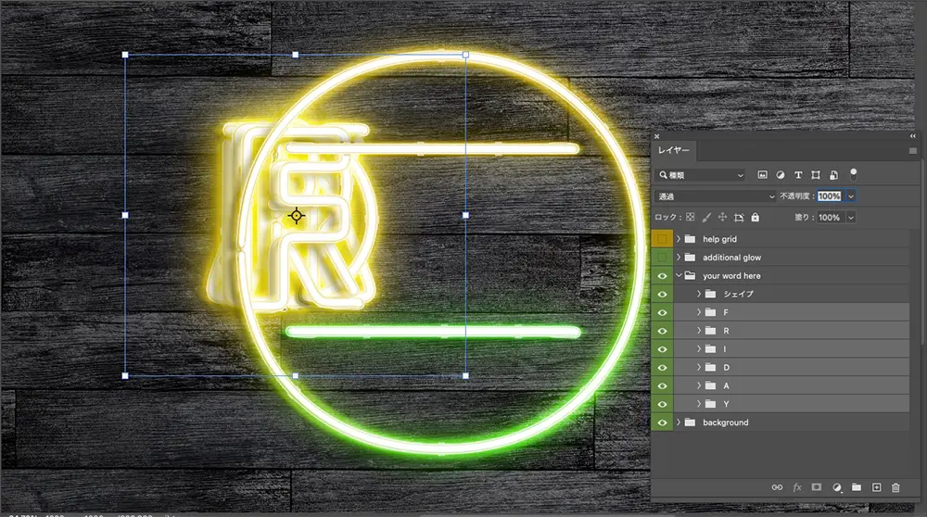The image size is (927, 517).
Task: Open the fill slider dropdown arrow
Action: [851, 218]
